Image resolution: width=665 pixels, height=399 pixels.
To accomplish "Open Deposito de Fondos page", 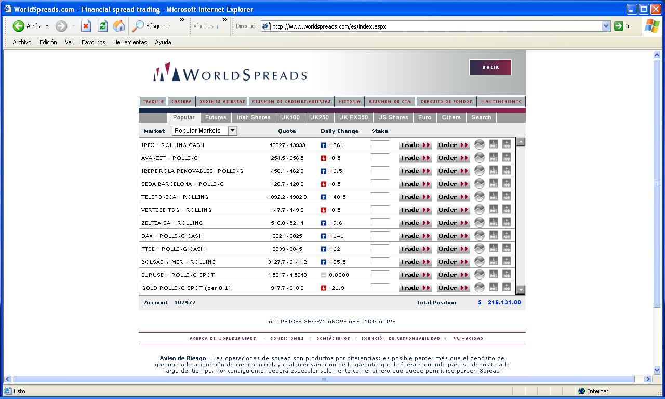I will [446, 101].
